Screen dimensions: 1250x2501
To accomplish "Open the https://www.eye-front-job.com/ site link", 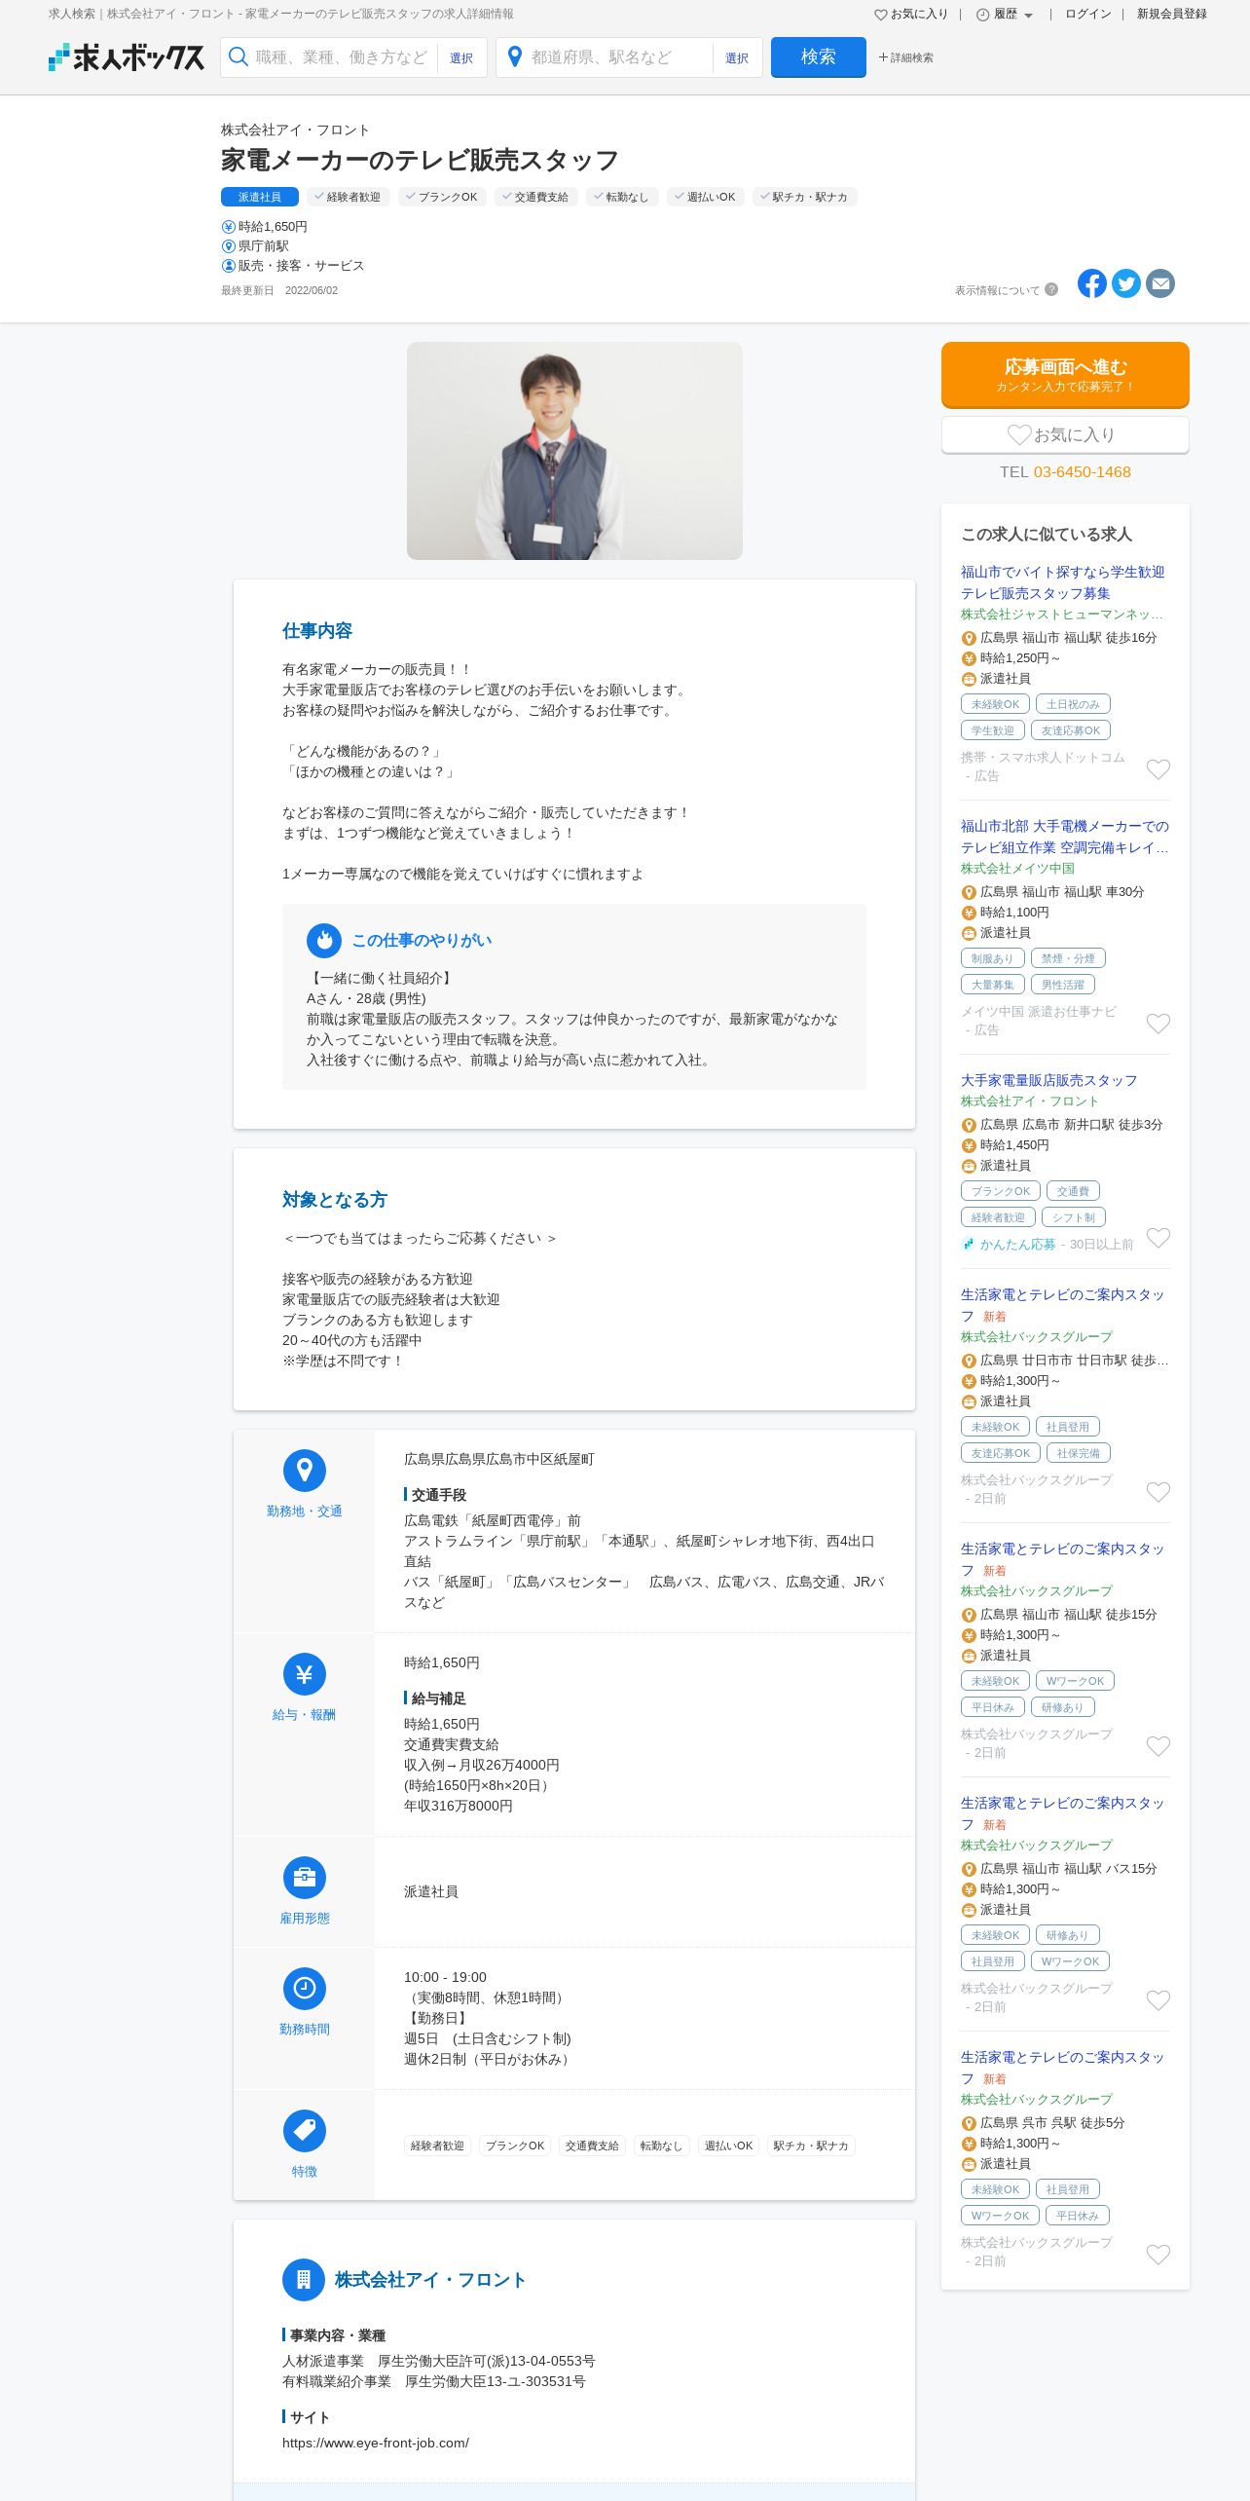I will (376, 2443).
